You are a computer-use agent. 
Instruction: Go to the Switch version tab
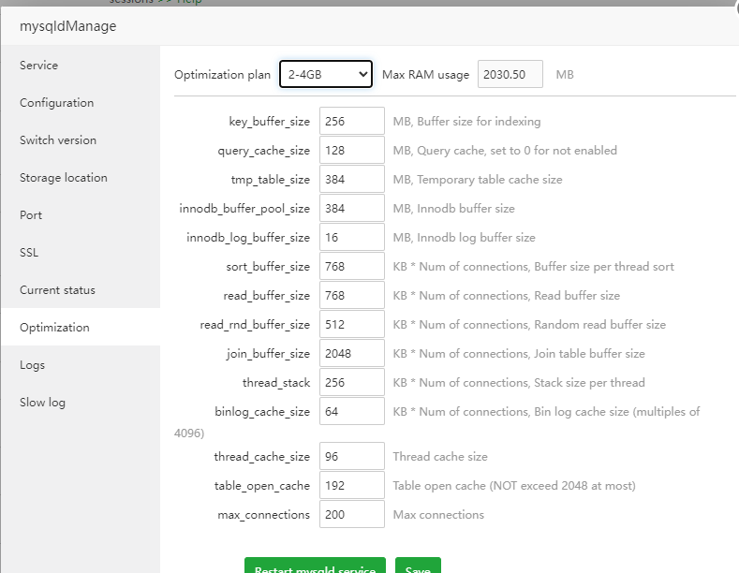pyautogui.click(x=58, y=140)
